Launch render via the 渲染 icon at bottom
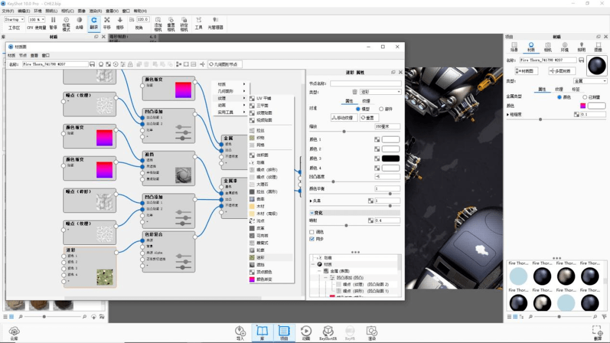The image size is (610, 343). (x=371, y=332)
